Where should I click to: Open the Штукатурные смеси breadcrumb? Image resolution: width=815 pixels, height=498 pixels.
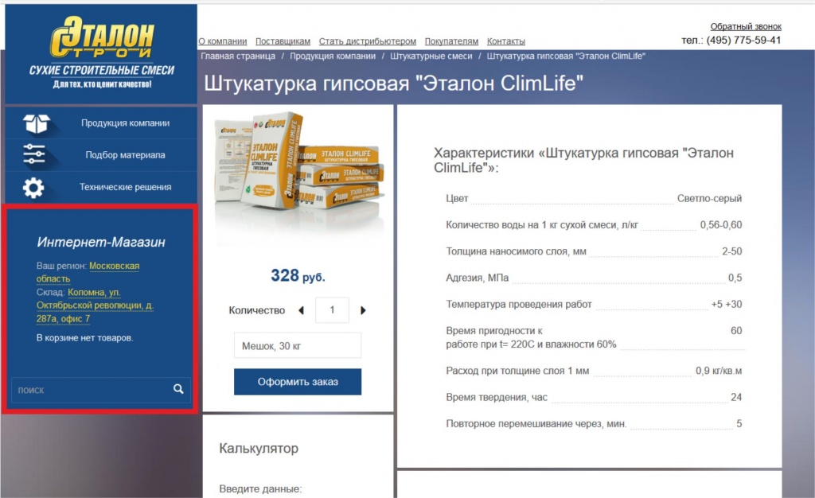coord(431,56)
